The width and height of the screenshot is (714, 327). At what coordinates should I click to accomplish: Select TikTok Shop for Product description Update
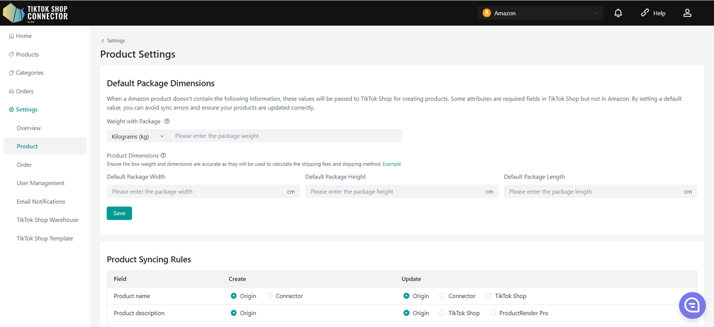(x=442, y=313)
